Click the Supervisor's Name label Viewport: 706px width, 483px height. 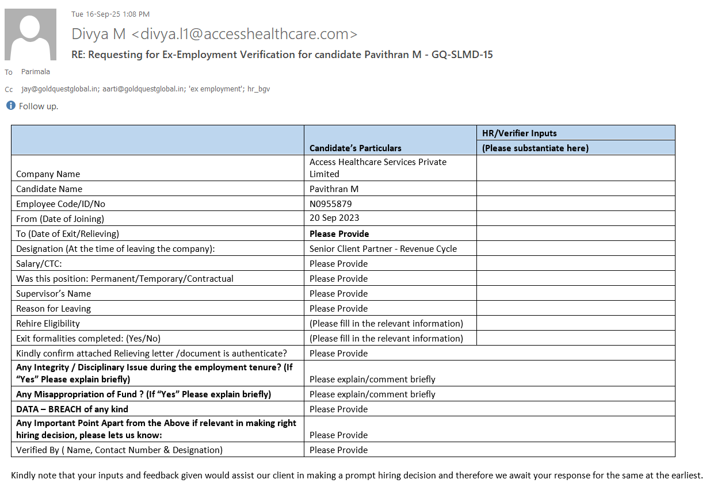pyautogui.click(x=54, y=293)
